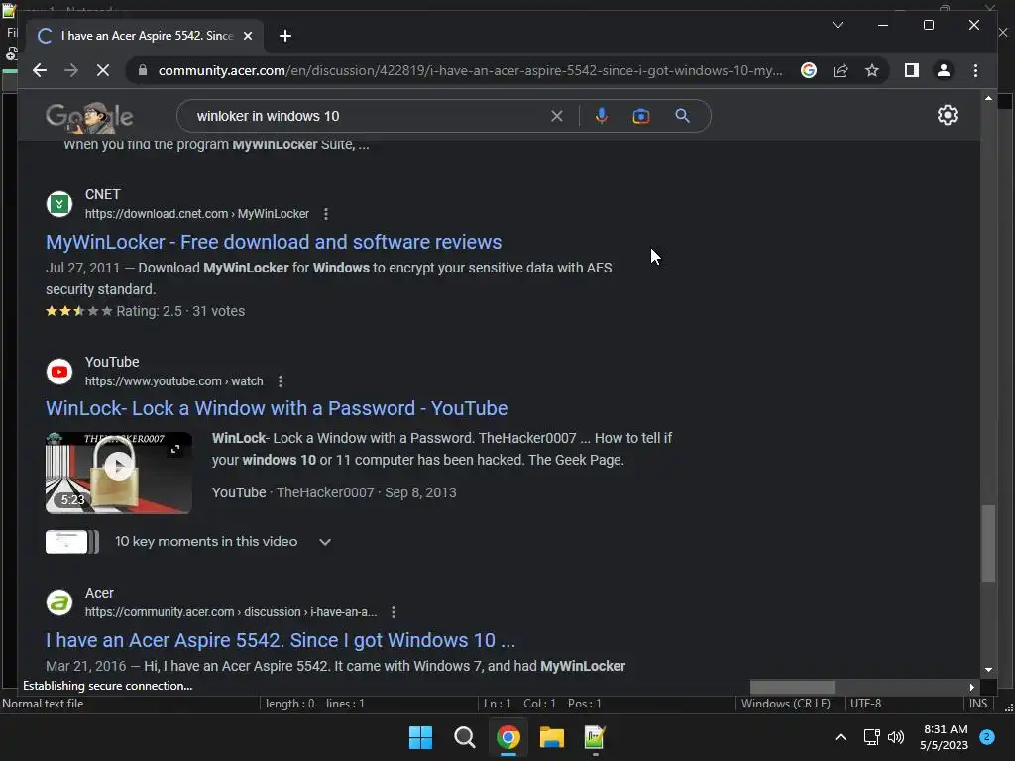Open Google search settings gear
Image resolution: width=1015 pixels, height=761 pixels.
tap(947, 115)
